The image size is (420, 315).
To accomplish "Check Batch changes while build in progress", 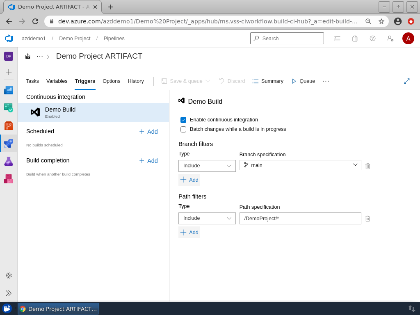I will coord(183,129).
